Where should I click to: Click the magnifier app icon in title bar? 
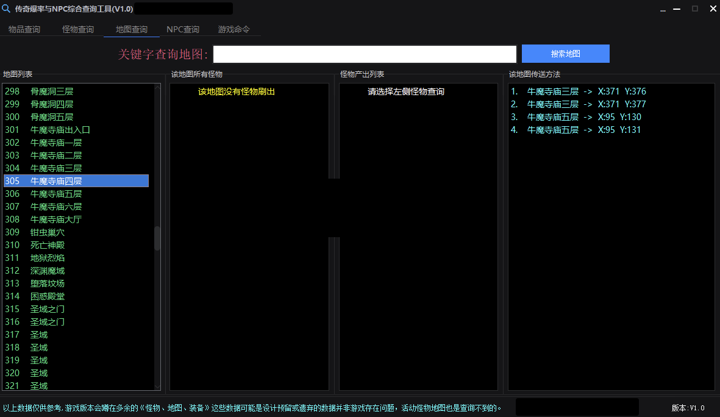[6, 9]
